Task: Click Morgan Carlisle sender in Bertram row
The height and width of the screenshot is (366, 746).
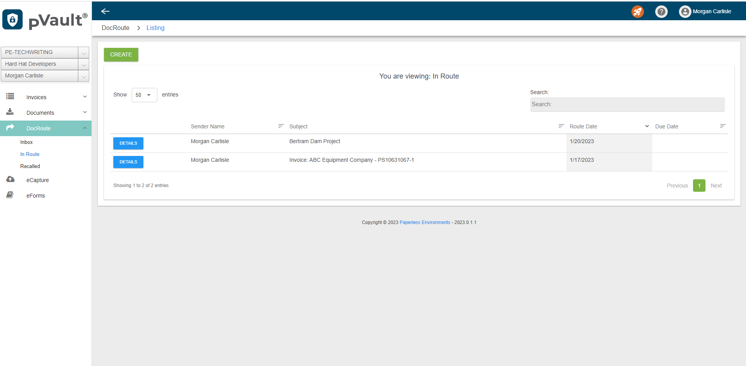Action: 210,141
